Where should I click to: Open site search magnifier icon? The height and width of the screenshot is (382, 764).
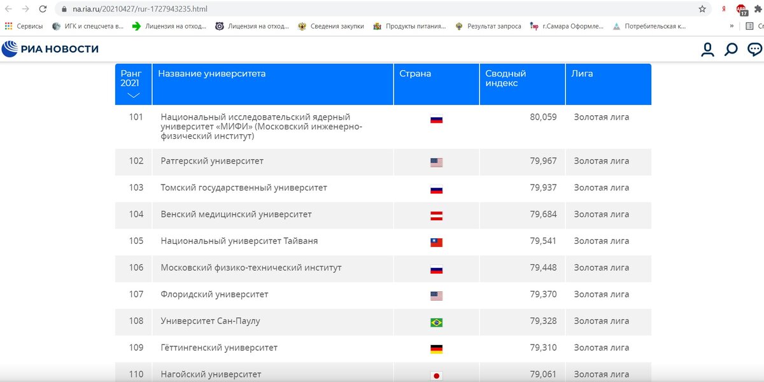pos(731,49)
